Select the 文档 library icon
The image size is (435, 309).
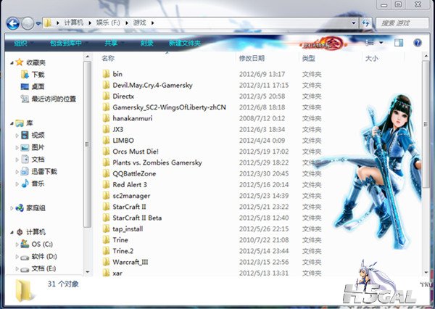click(25, 160)
